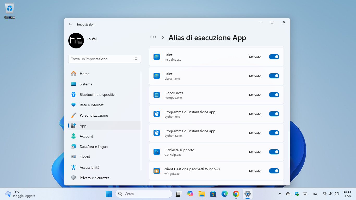Click the touch keyboard tray icon
The image size is (356, 200).
point(305,194)
